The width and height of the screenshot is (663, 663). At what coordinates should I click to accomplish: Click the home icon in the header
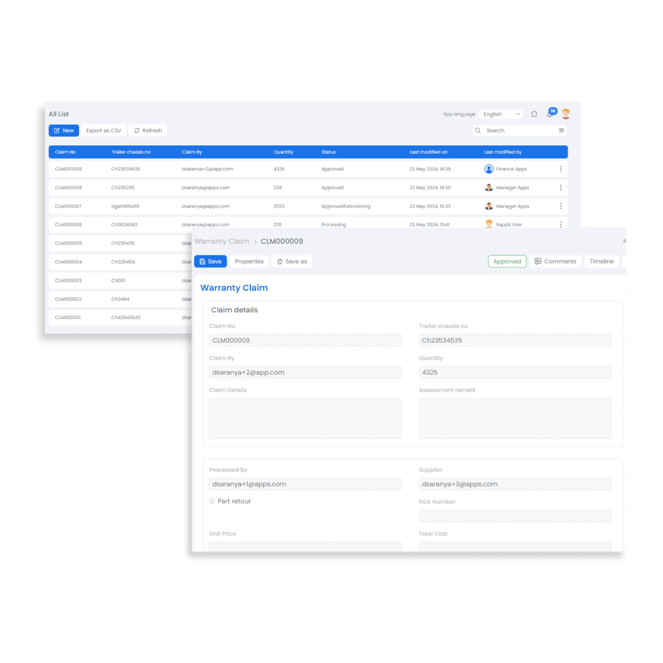(x=534, y=113)
